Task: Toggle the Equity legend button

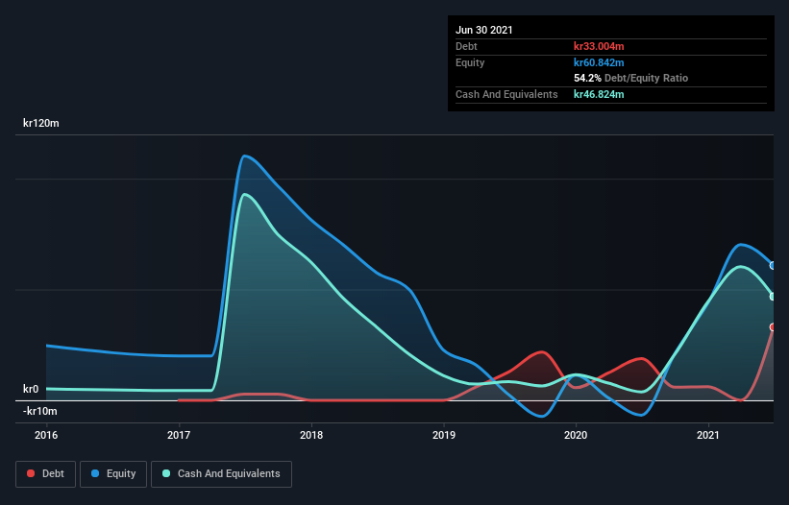Action: pos(113,474)
